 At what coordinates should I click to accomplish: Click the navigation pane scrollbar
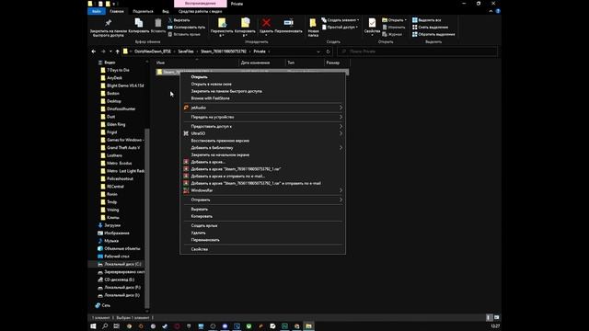(x=147, y=218)
